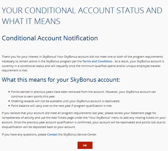Open the Terms and Conditions link
The image size is (168, 151).
point(97,61)
